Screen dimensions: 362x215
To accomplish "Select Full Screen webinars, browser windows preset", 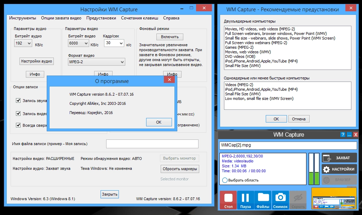I will [276, 34].
